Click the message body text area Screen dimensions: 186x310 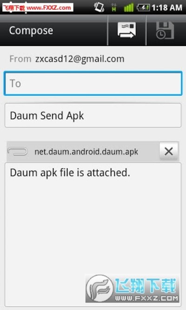click(93, 235)
